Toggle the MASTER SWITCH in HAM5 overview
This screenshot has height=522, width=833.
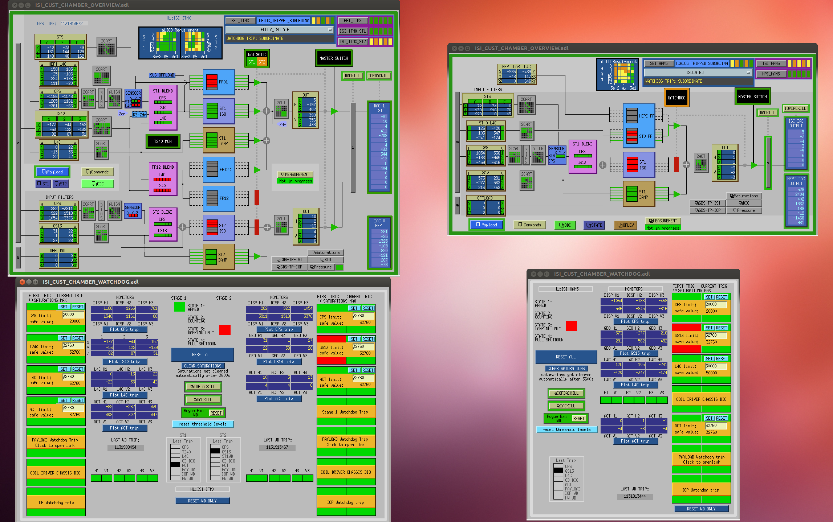click(752, 97)
